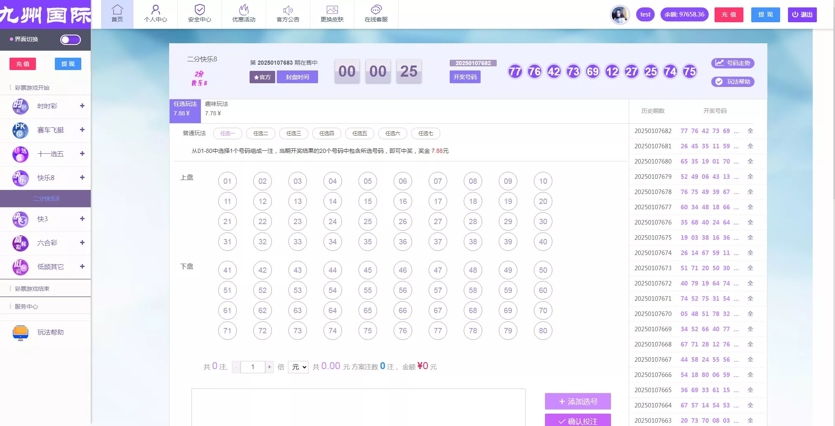Click the 退出 logout button

(802, 15)
